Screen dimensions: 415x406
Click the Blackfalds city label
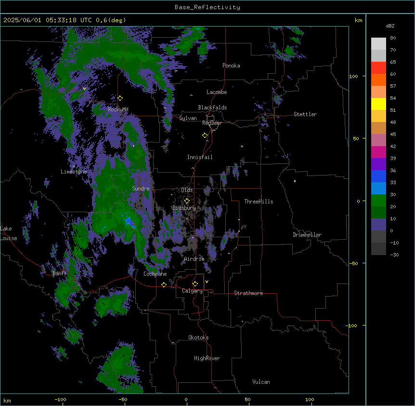click(212, 108)
